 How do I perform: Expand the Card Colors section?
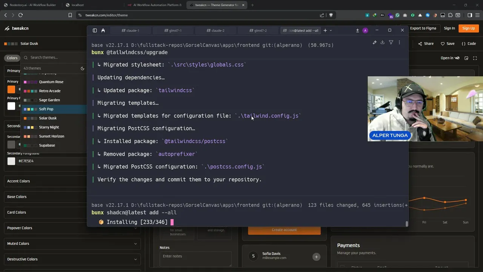45,212
